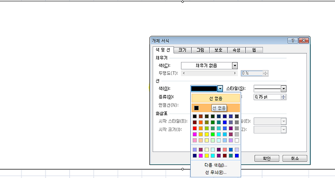Select the automatic black square color row

pos(216,108)
